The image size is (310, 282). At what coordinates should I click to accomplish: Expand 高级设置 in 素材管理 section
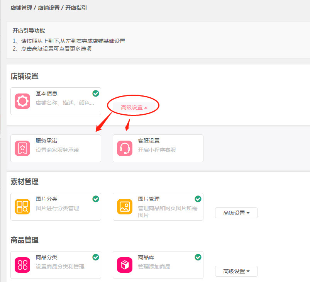point(236,213)
